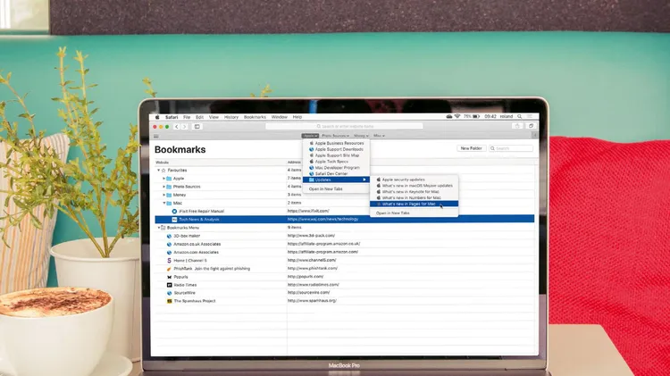Select the Tech News & Analysis bookmark row

click(x=345, y=219)
